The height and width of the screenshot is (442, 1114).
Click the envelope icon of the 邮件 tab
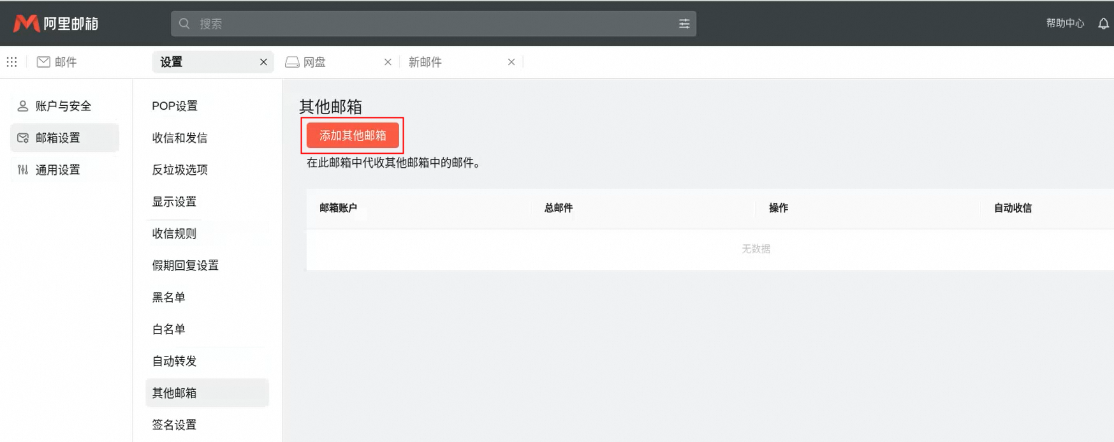coord(43,62)
